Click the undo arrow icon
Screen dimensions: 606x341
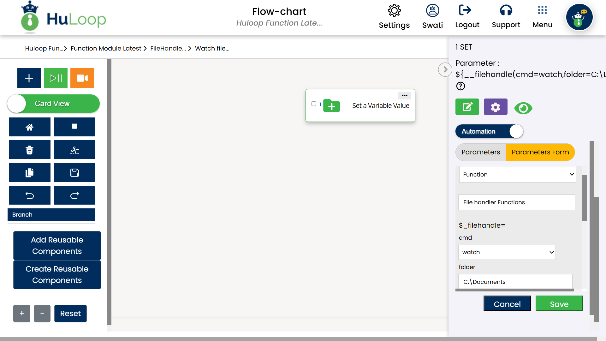tap(30, 195)
